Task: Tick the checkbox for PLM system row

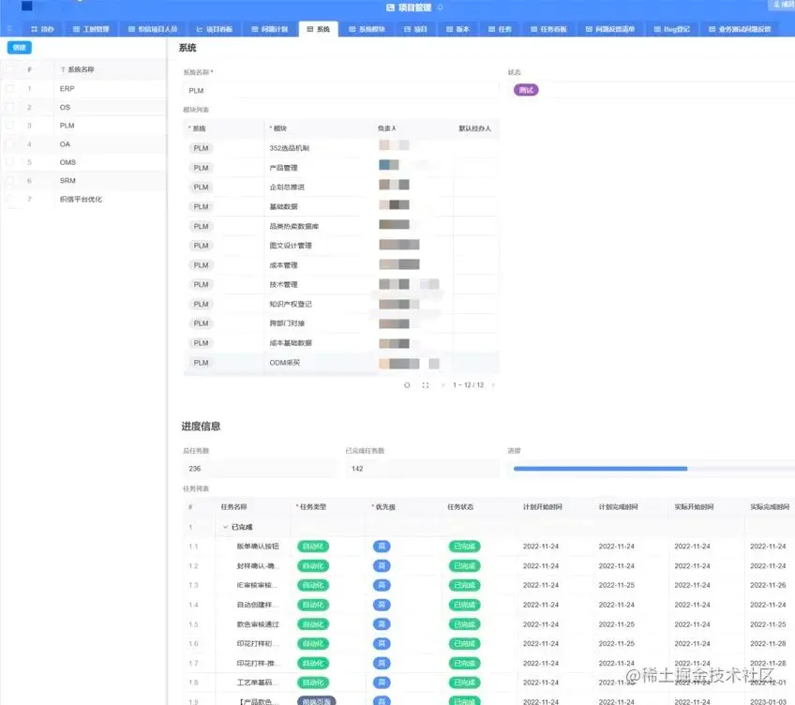Action: click(x=9, y=126)
